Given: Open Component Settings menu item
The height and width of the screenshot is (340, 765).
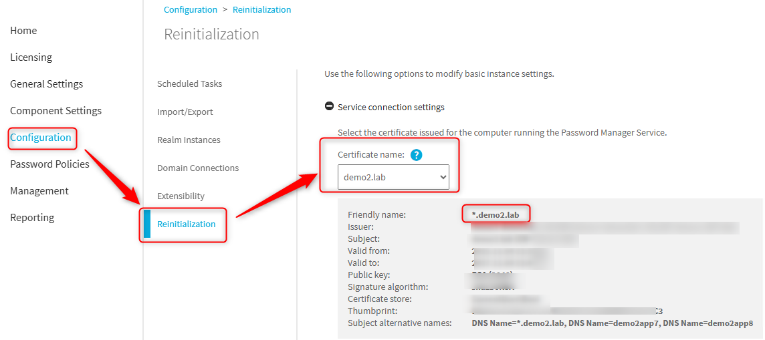Looking at the screenshot, I should click(56, 111).
